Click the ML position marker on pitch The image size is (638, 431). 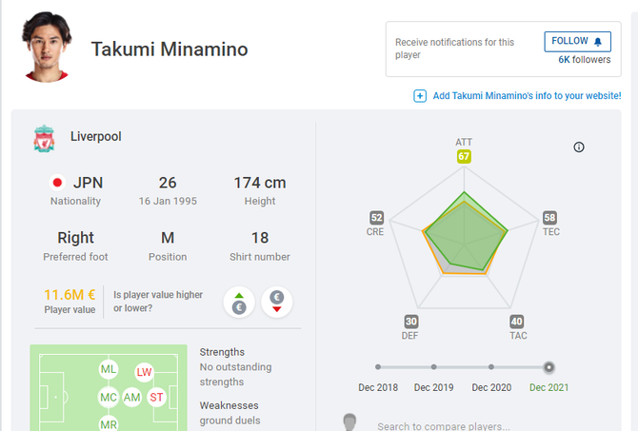pos(109,369)
